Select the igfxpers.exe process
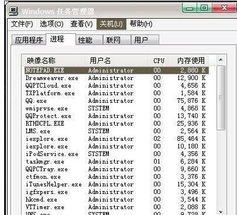The height and width of the screenshot is (215, 237). tap(116, 192)
